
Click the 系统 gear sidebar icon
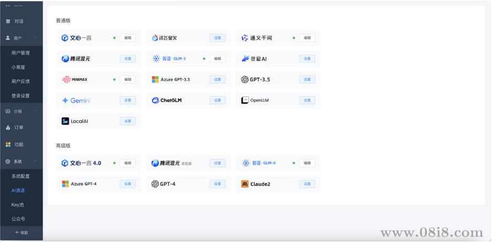tap(8, 162)
